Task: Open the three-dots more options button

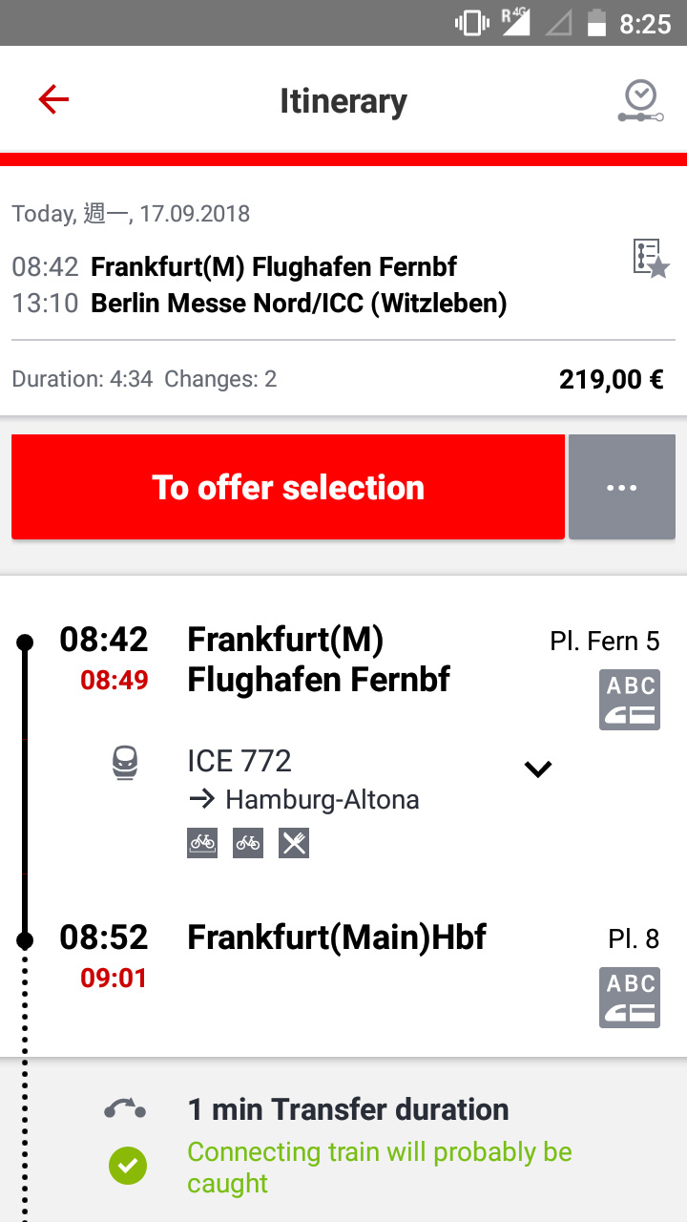Action: coord(621,487)
